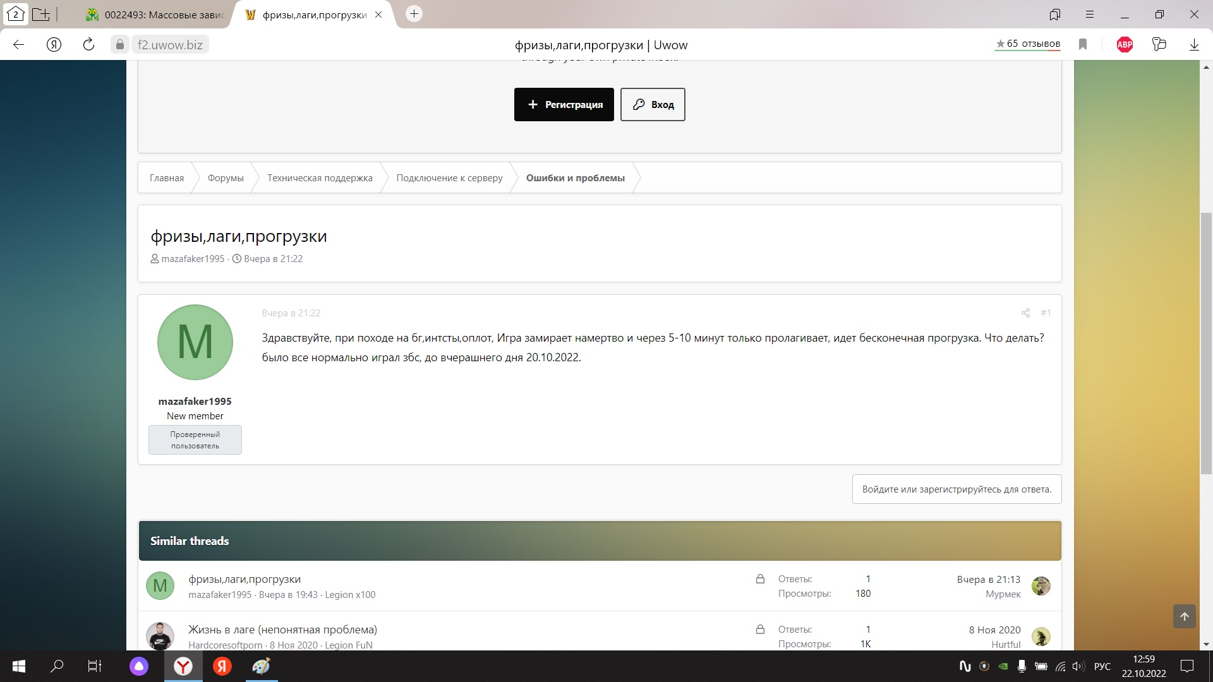
Task: Go to Техническая поддержка breadcrumb
Action: tap(320, 178)
